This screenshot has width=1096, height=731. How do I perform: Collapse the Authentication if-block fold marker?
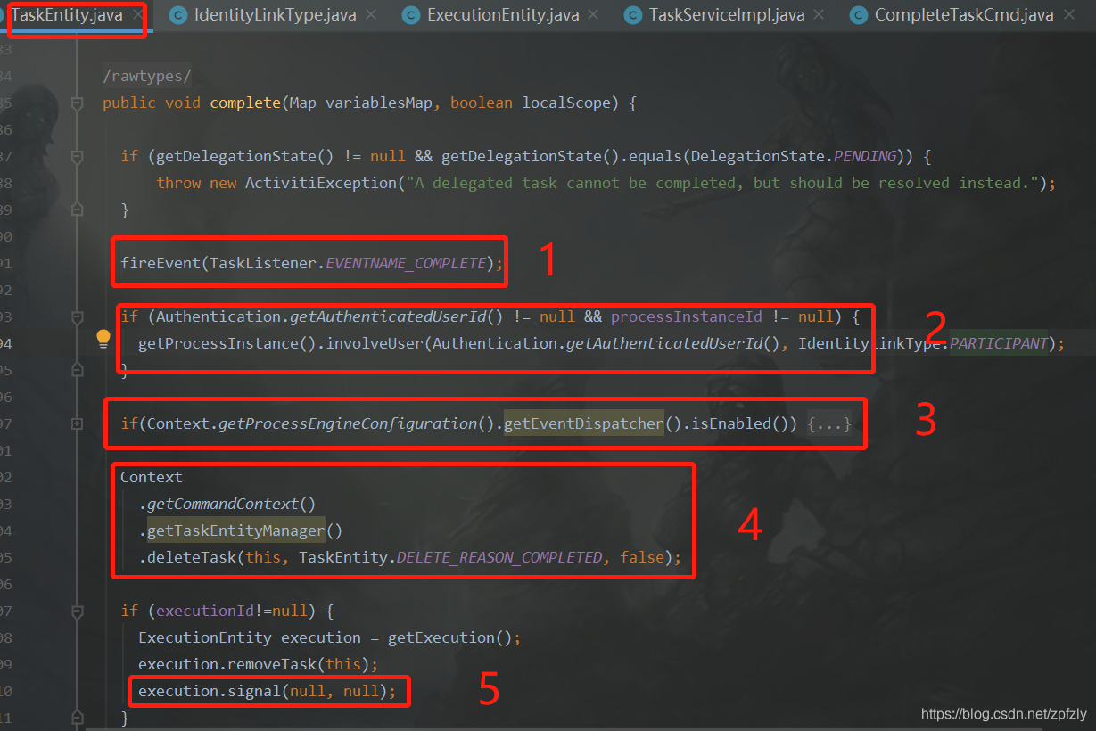(77, 316)
